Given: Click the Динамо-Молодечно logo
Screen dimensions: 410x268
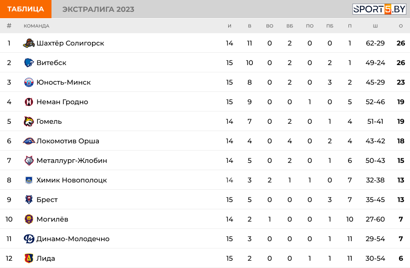Looking at the screenshot, I should [x=29, y=239].
